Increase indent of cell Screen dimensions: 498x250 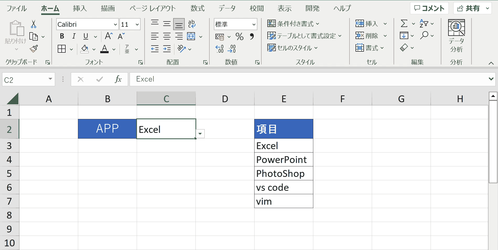[x=167, y=49]
